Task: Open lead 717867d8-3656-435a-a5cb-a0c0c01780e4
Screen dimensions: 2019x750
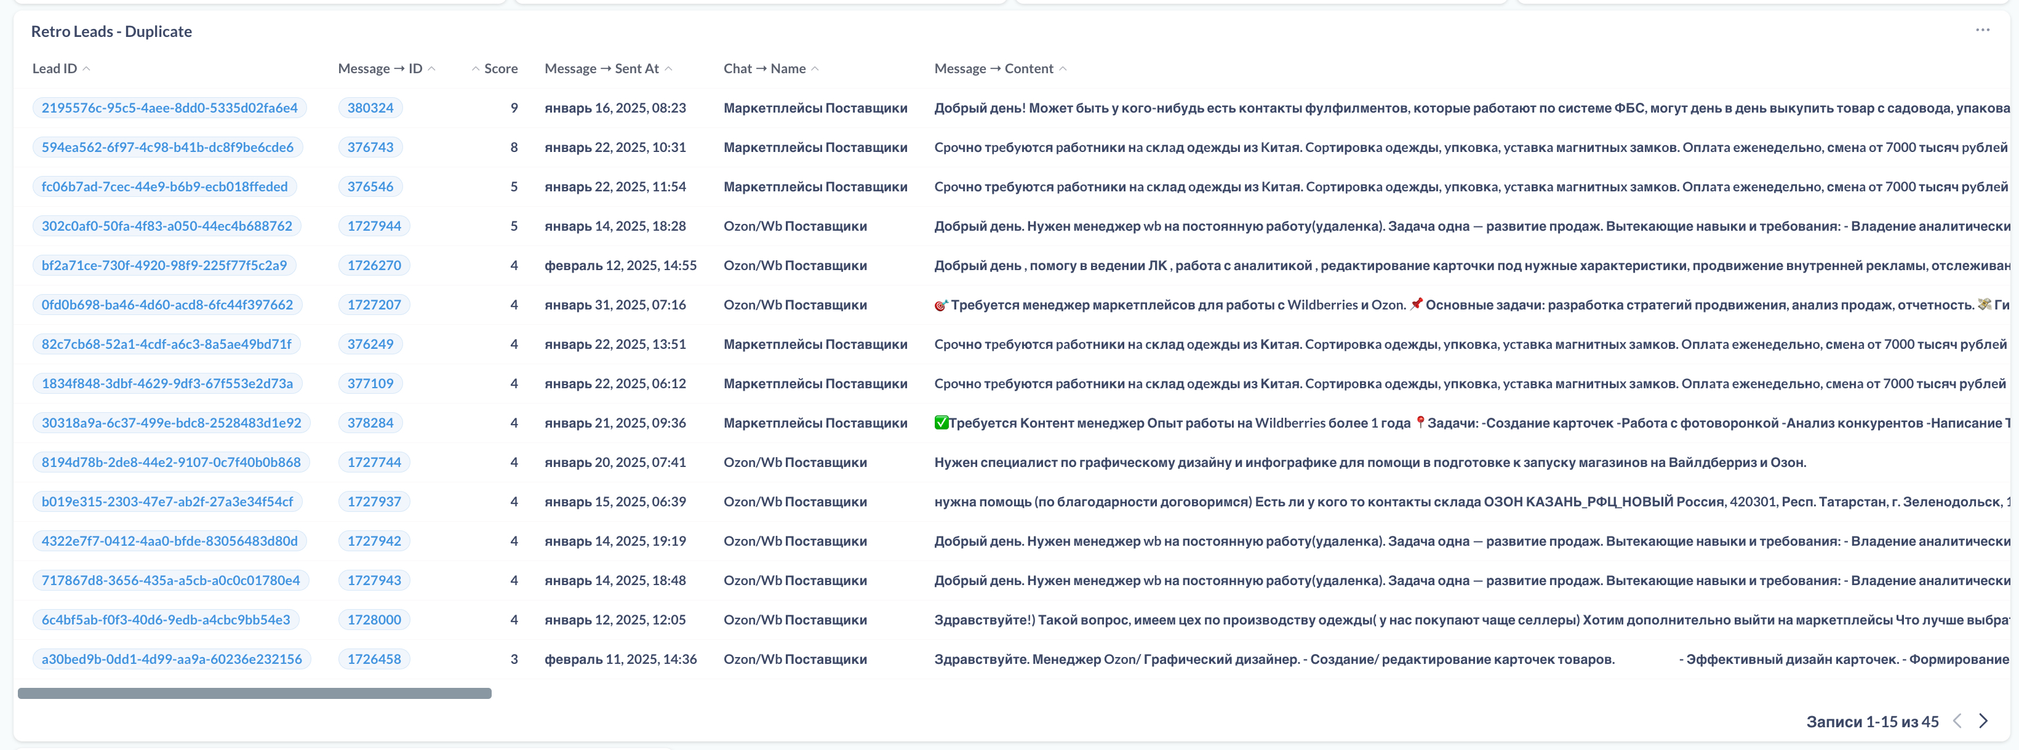Action: coord(170,580)
